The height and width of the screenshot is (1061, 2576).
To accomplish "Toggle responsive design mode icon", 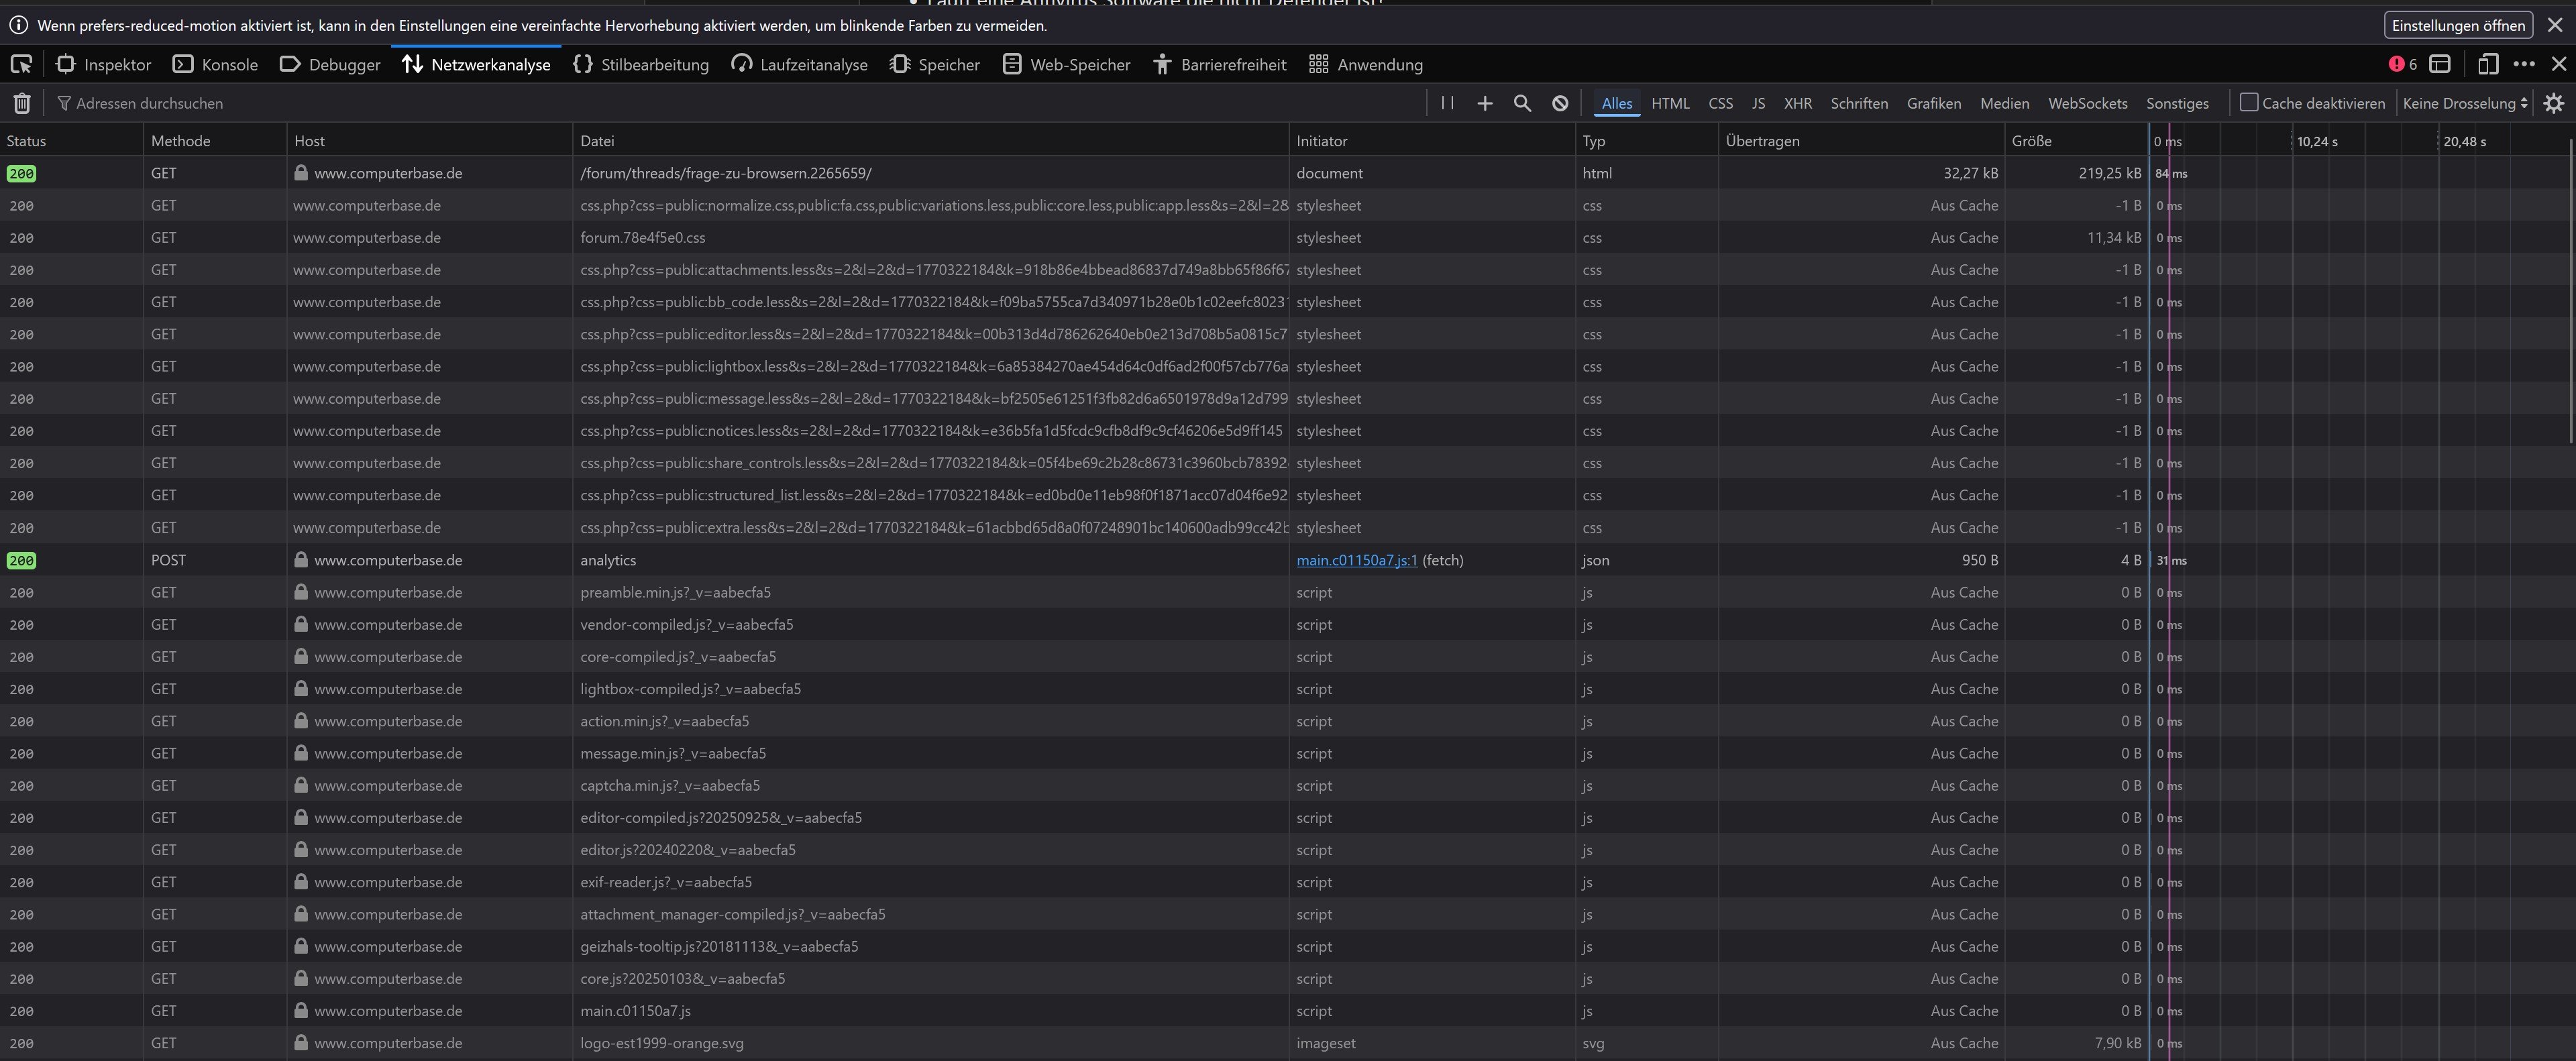I will (2488, 64).
